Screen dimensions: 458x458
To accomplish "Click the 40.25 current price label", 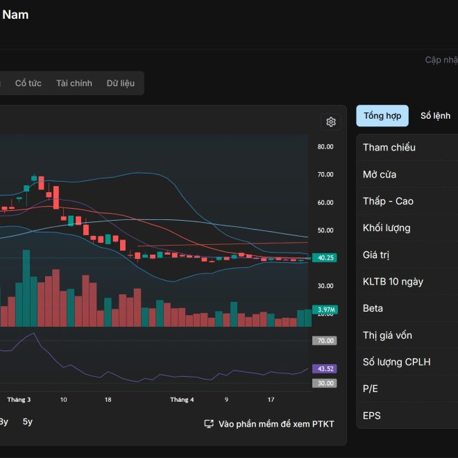I will click(325, 257).
